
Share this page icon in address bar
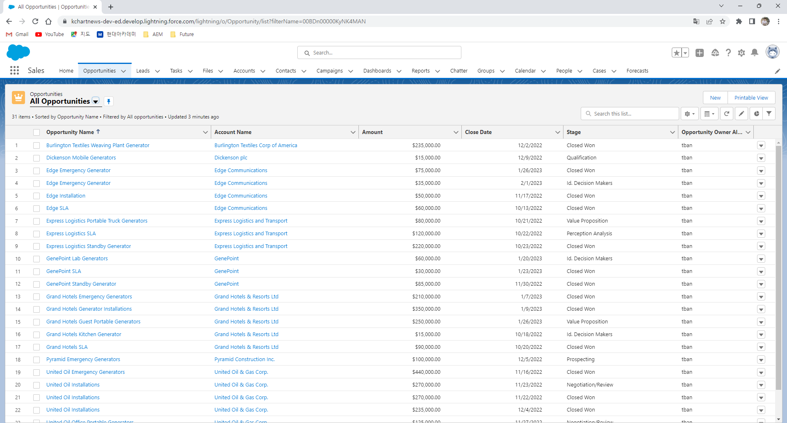pos(709,21)
